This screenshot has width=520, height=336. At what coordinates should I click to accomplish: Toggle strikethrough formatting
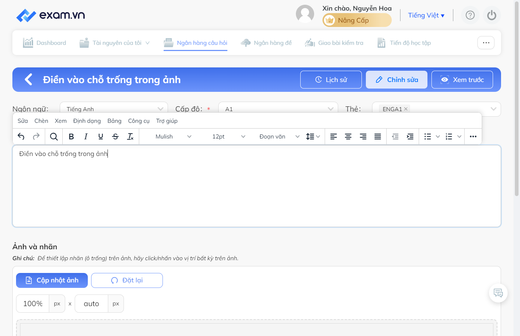(116, 137)
